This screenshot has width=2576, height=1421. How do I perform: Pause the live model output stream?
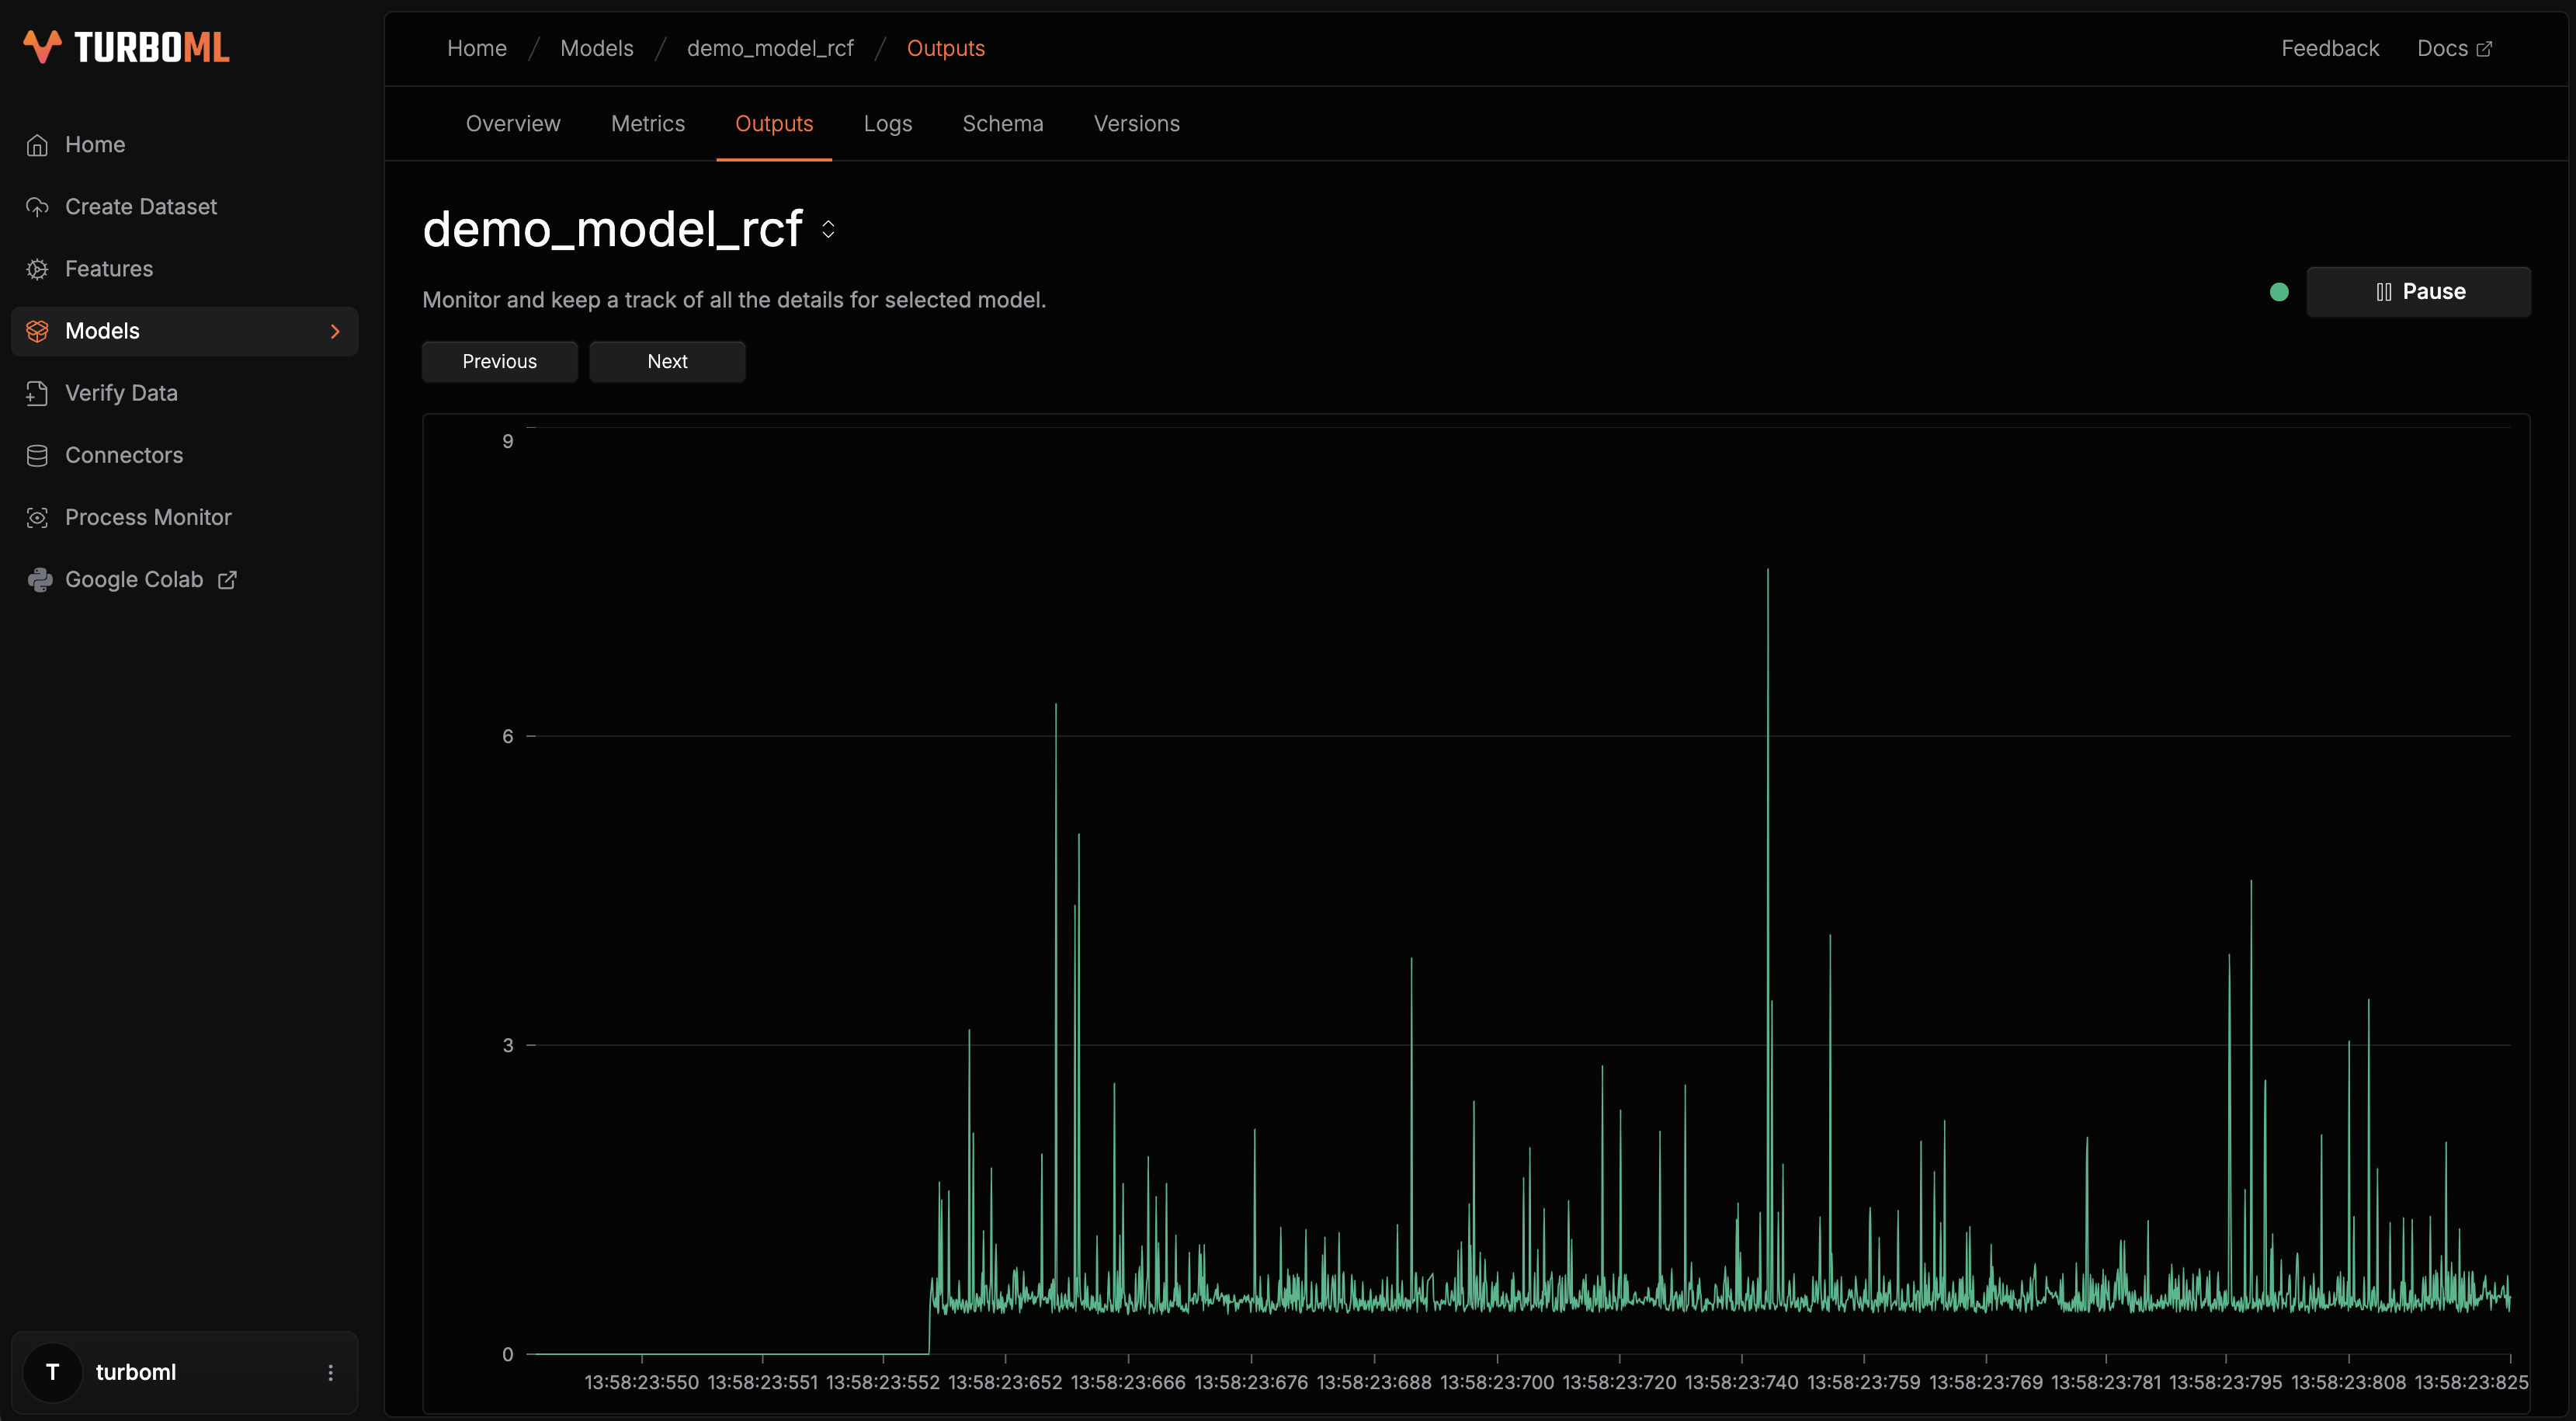coord(2418,292)
